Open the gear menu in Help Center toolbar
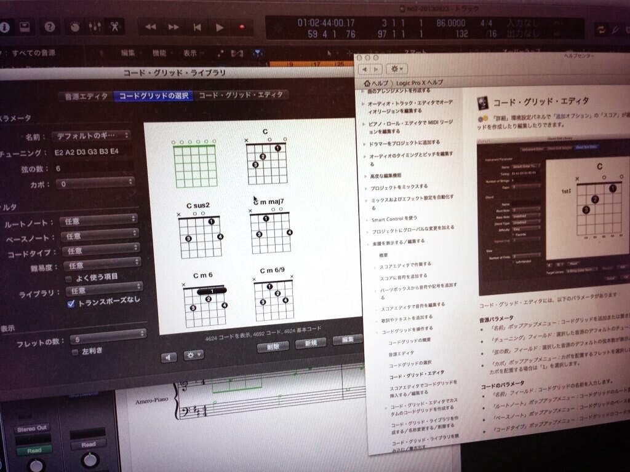630x472 pixels. coord(397,69)
